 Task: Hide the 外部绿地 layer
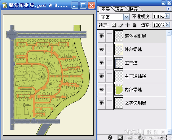101,50
